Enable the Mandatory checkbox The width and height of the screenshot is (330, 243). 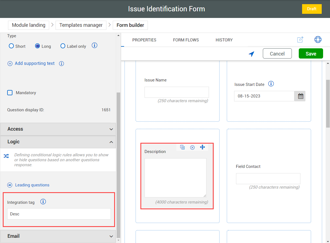click(10, 93)
